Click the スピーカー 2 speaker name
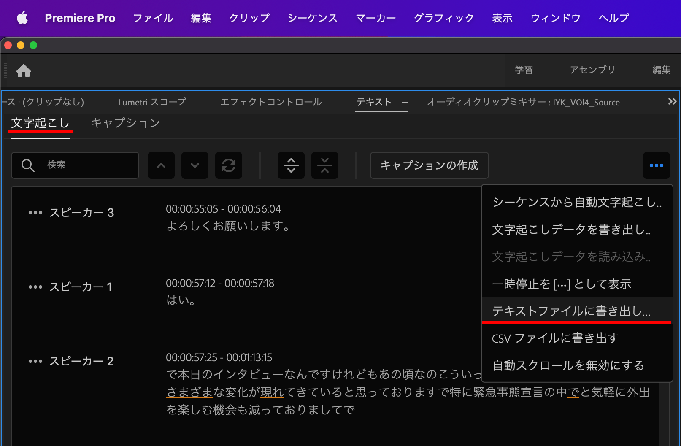 [x=82, y=361]
